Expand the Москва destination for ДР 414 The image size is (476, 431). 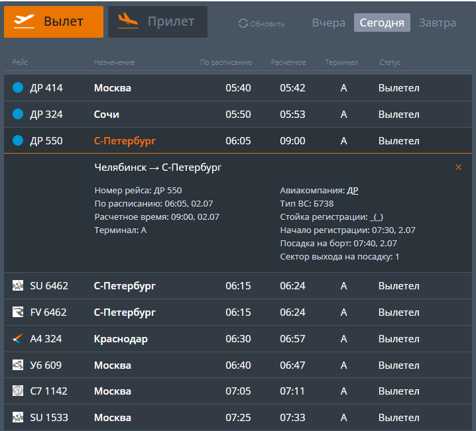click(x=113, y=88)
